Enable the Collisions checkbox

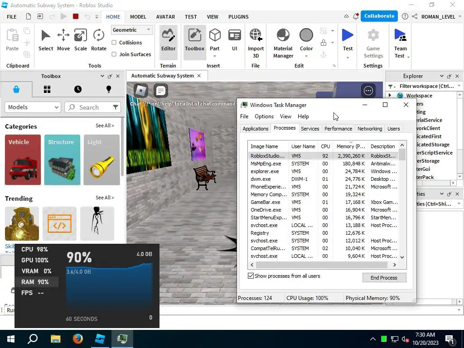[x=114, y=43]
